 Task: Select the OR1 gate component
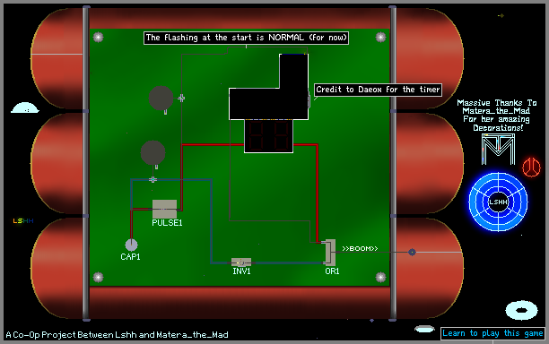pos(330,253)
